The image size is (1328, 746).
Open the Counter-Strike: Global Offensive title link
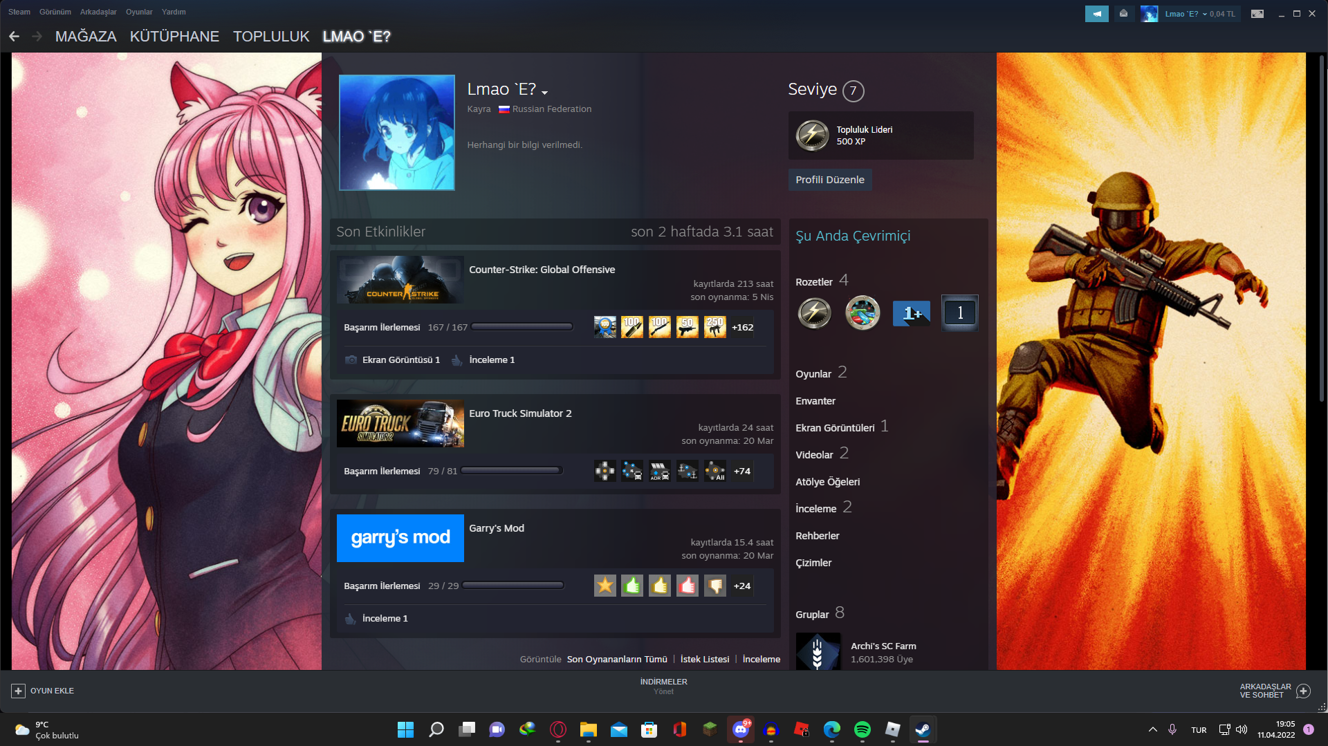[x=542, y=270]
